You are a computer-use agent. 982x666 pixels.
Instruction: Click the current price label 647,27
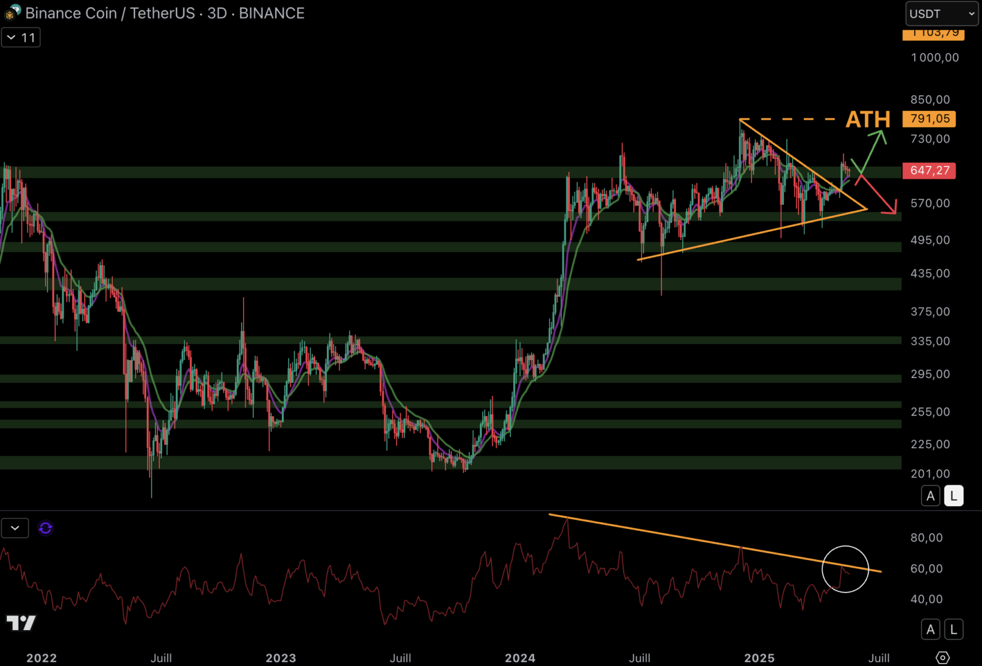point(930,170)
